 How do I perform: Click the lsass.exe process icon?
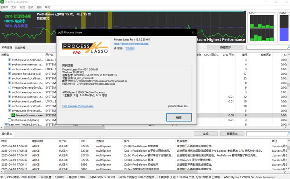6,124
